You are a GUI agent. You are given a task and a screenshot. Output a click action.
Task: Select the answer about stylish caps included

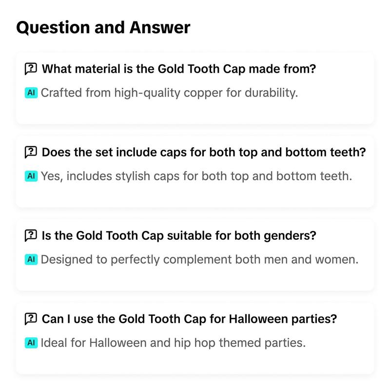(x=196, y=176)
